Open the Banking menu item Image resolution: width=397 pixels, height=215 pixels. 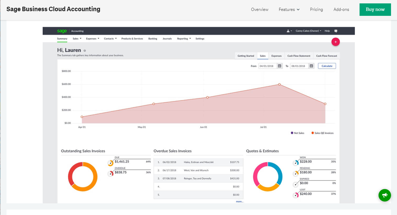tap(153, 39)
